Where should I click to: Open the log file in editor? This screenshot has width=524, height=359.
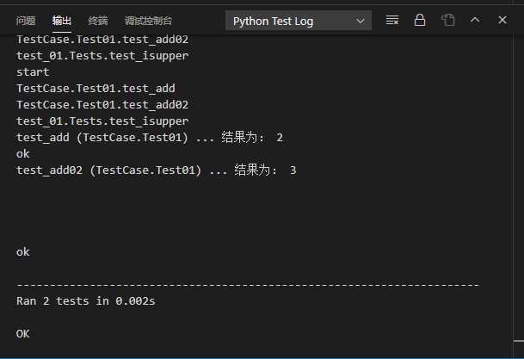(x=447, y=20)
